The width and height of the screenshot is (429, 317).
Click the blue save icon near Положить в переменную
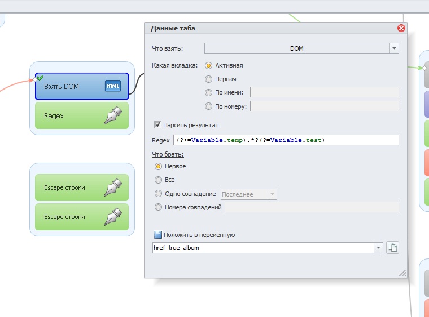158,235
